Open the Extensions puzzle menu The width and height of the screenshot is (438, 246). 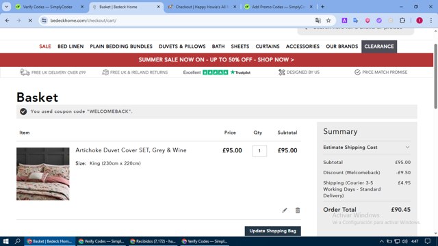click(402, 20)
